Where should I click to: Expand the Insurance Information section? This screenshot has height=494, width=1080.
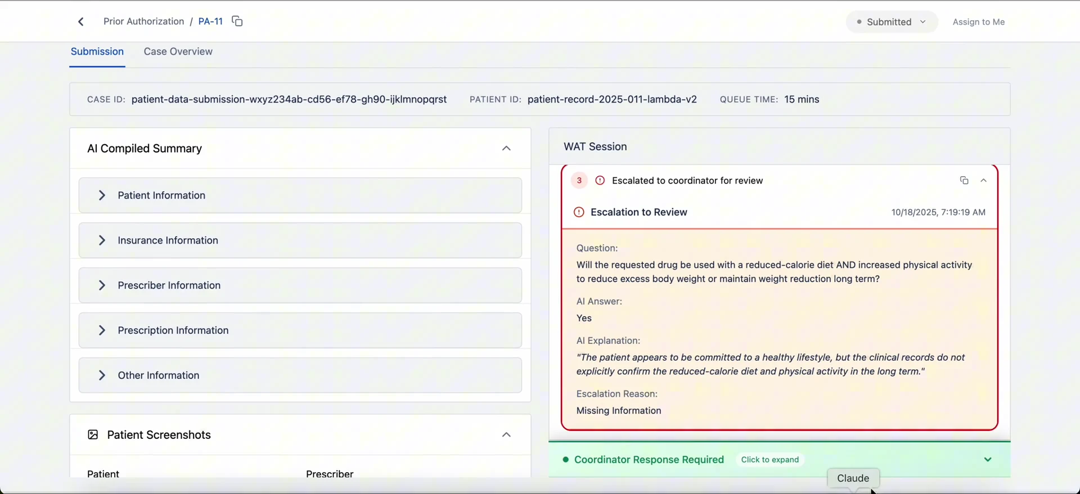pyautogui.click(x=300, y=240)
